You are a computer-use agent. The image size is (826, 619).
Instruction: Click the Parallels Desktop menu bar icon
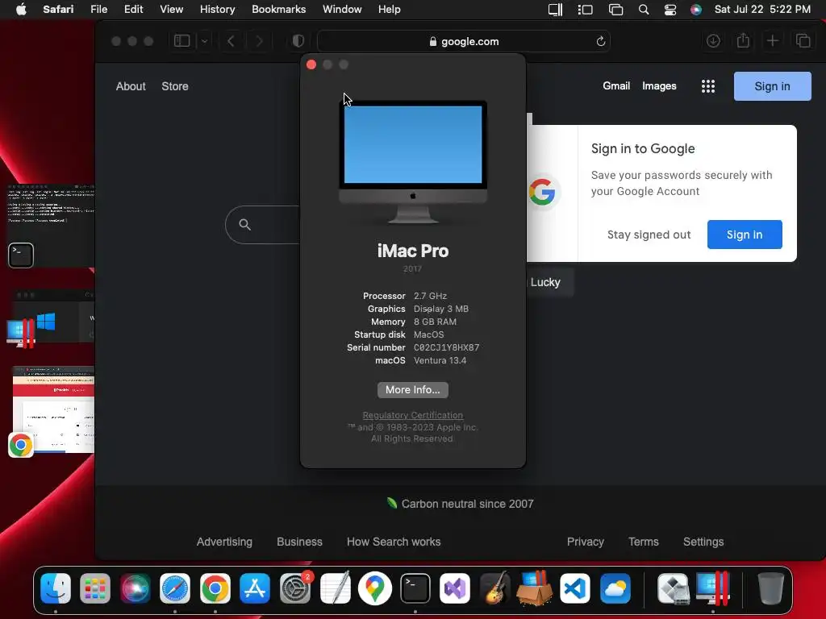pyautogui.click(x=555, y=10)
